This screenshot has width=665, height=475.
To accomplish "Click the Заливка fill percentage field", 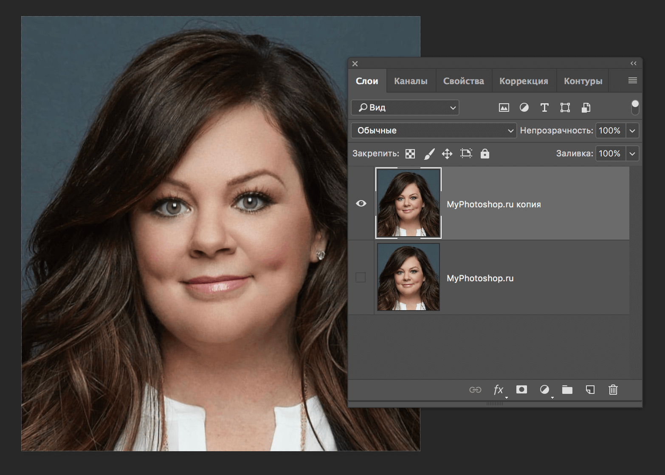I will 609,153.
